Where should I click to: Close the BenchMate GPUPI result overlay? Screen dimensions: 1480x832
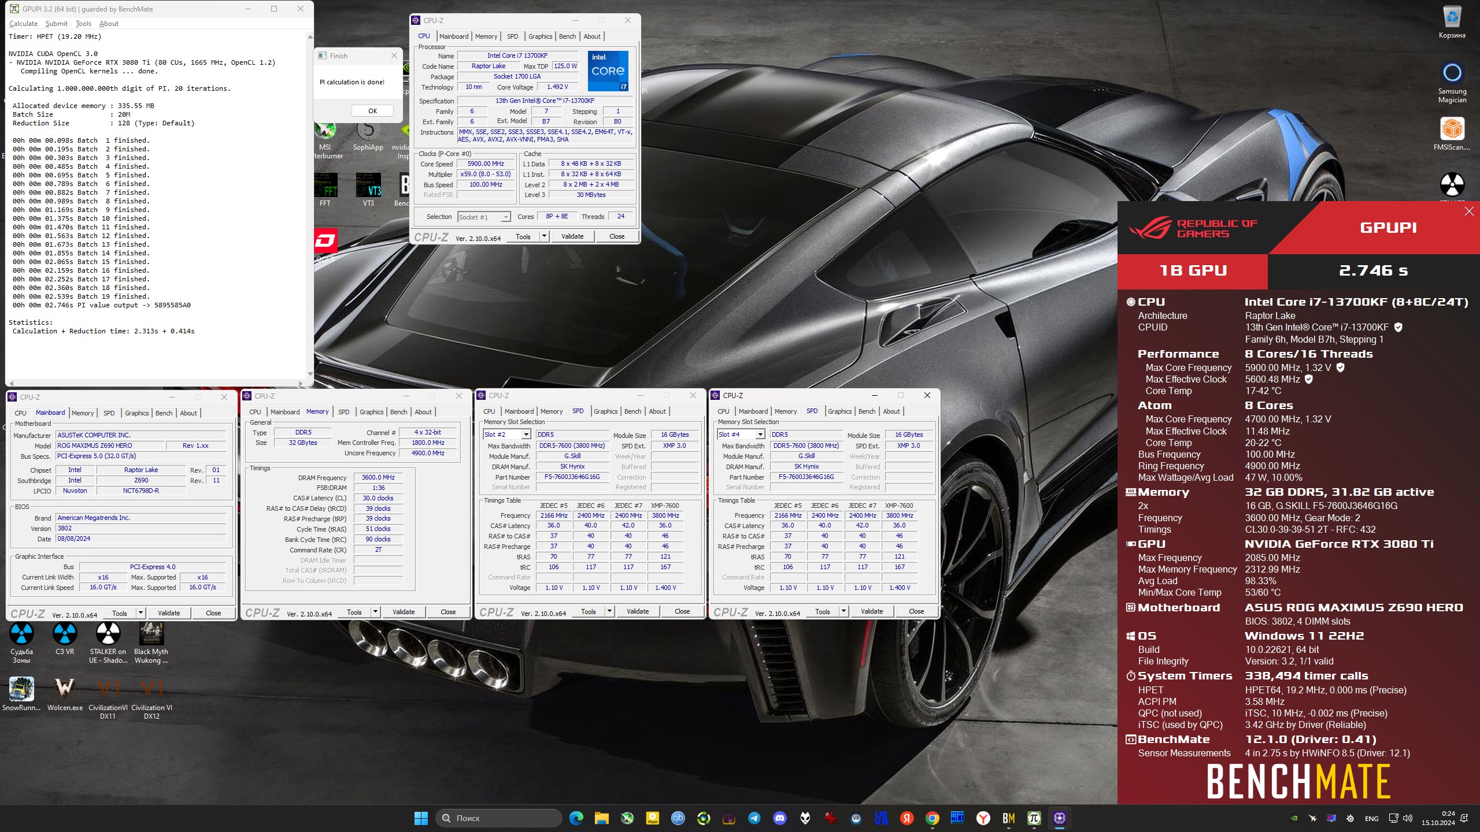point(1469,211)
